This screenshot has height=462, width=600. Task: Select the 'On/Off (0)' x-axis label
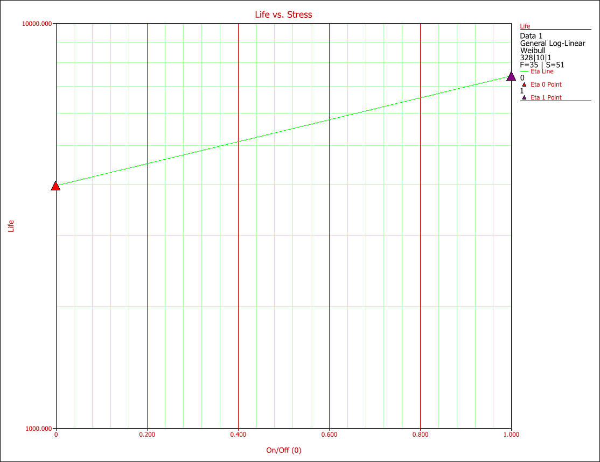(x=283, y=450)
